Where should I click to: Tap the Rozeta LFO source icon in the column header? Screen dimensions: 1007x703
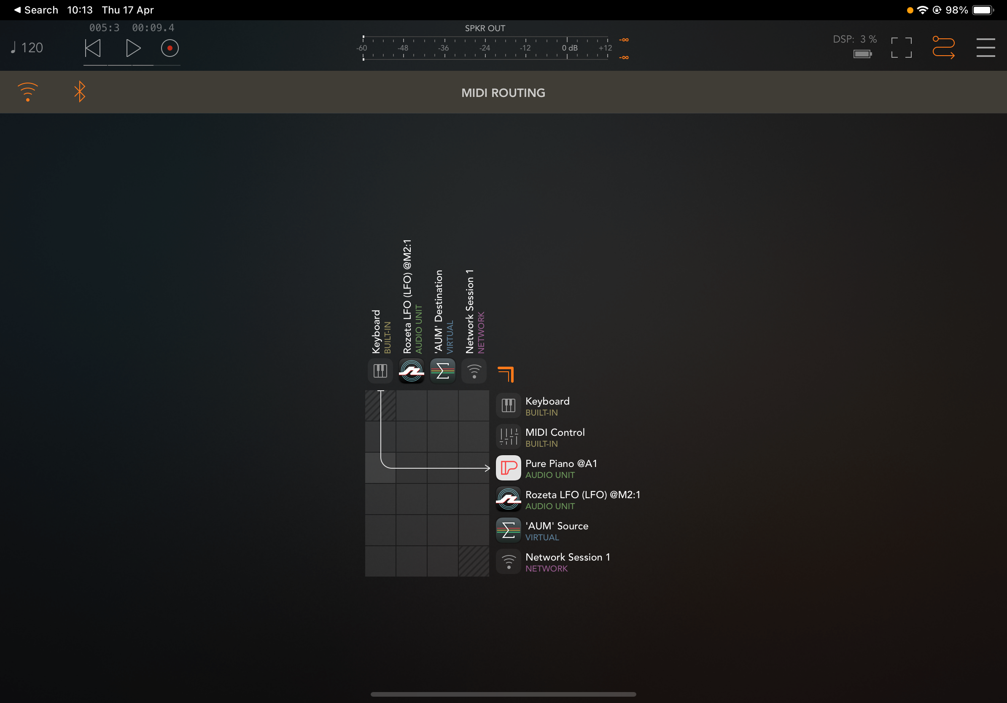[x=411, y=371]
